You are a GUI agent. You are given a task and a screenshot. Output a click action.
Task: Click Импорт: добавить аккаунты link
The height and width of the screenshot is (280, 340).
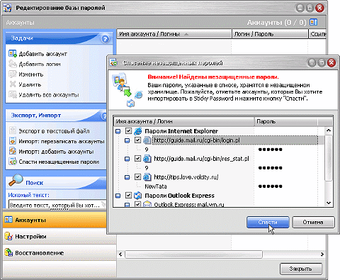coord(56,152)
